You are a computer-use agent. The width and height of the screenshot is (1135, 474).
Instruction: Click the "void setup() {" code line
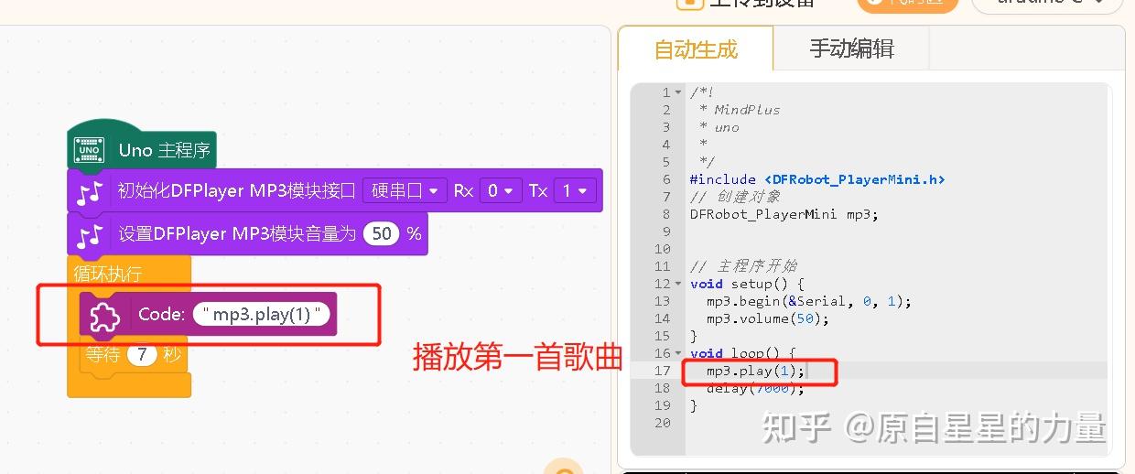(747, 284)
